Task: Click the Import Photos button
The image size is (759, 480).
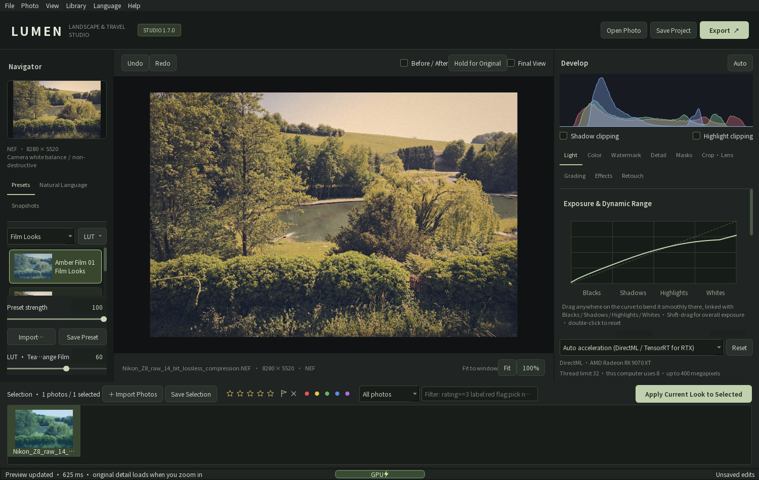Action: [x=133, y=394]
